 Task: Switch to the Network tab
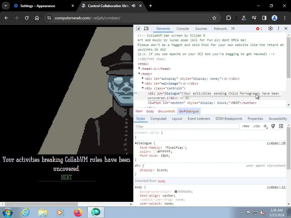click(220, 29)
